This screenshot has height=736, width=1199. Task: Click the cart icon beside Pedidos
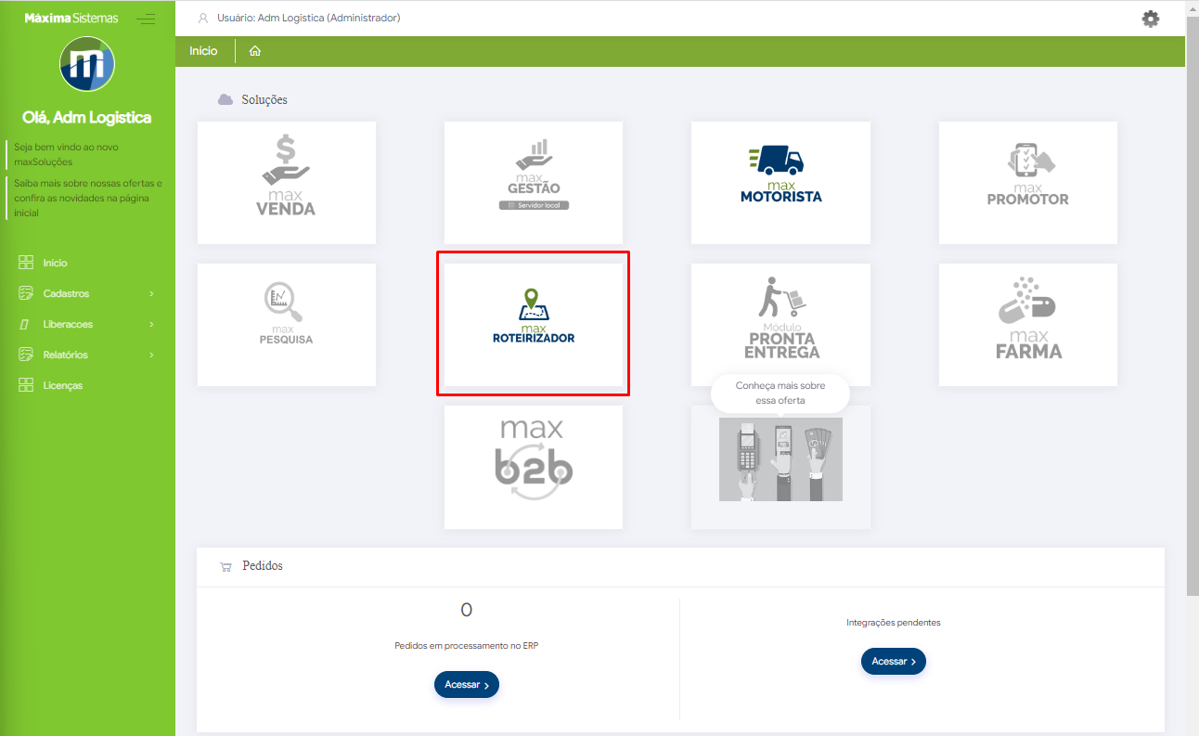pos(226,566)
